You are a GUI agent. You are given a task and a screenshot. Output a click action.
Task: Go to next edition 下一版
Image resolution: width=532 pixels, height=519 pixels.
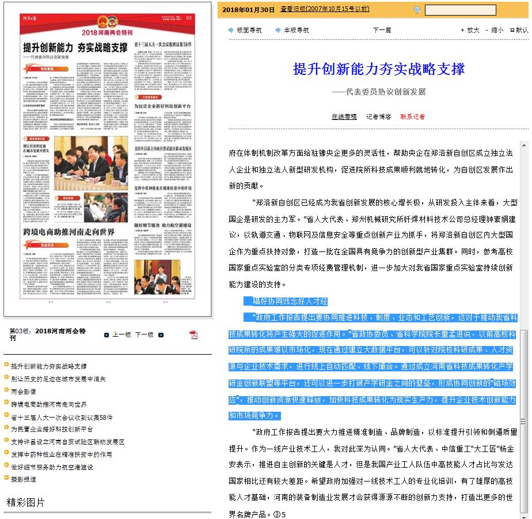tap(144, 335)
